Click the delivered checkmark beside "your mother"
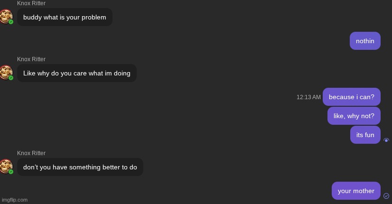 coord(386,196)
